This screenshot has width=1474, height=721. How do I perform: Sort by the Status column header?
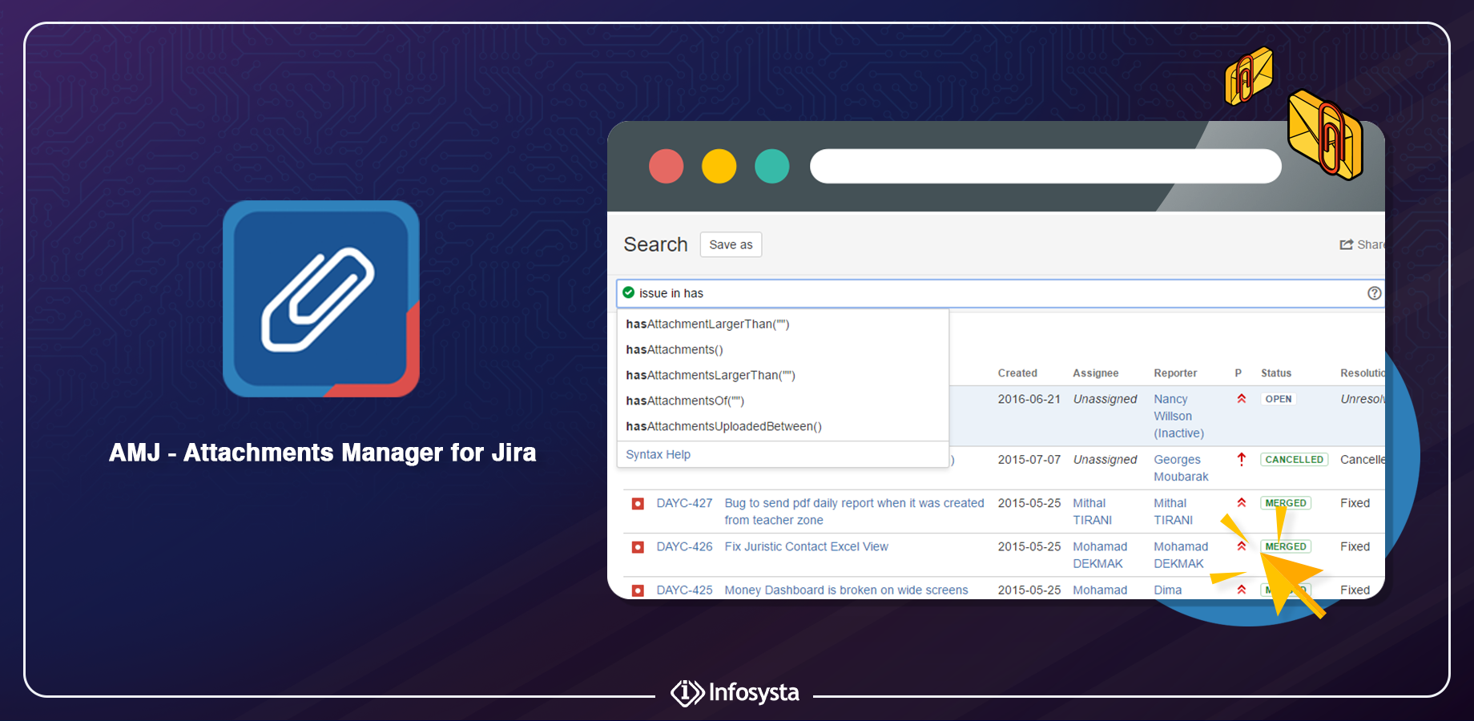pos(1276,373)
